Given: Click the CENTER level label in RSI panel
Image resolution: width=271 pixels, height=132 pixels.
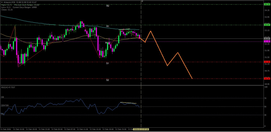Looking at the screenshot, I should [x=5, y=106].
